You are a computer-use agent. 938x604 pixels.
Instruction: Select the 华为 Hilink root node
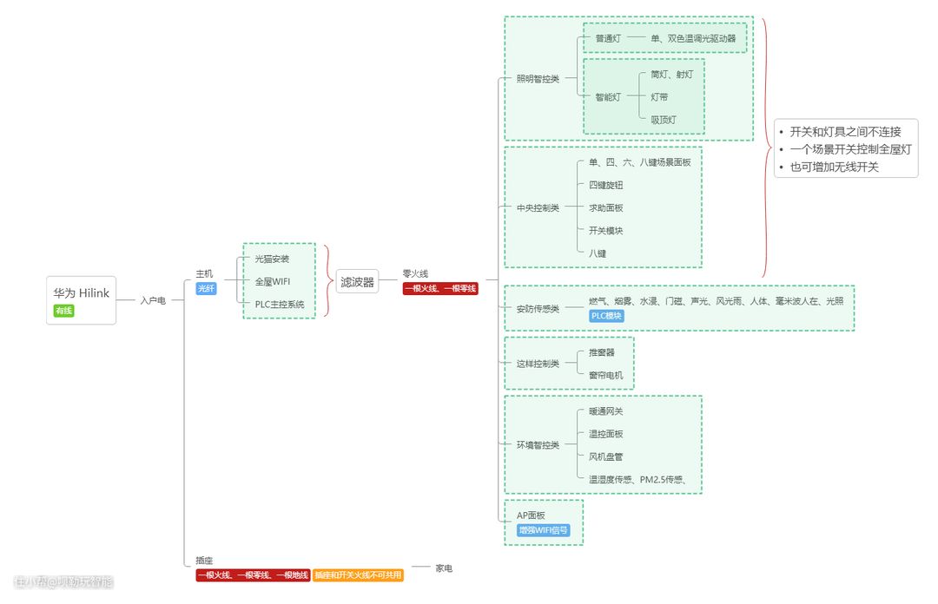click(x=81, y=293)
